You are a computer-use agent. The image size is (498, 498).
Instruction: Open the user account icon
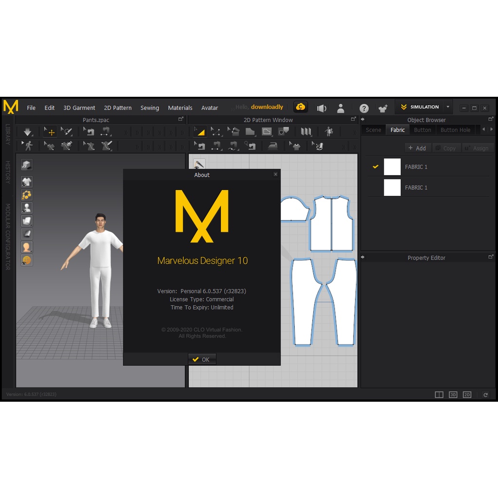(340, 108)
